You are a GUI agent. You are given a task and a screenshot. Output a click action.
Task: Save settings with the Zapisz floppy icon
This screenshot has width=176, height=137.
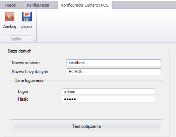click(x=27, y=17)
